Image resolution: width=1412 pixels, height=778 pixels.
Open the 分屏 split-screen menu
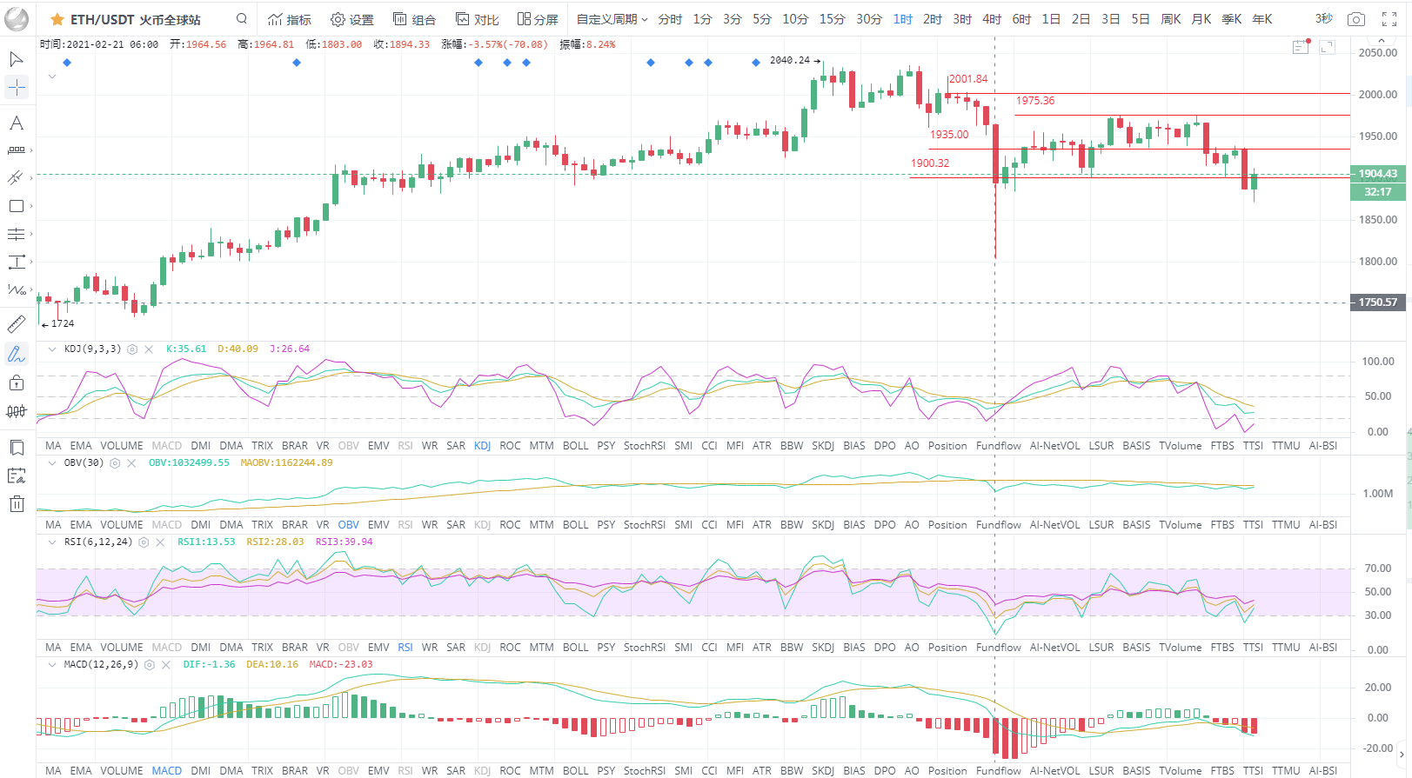point(538,19)
